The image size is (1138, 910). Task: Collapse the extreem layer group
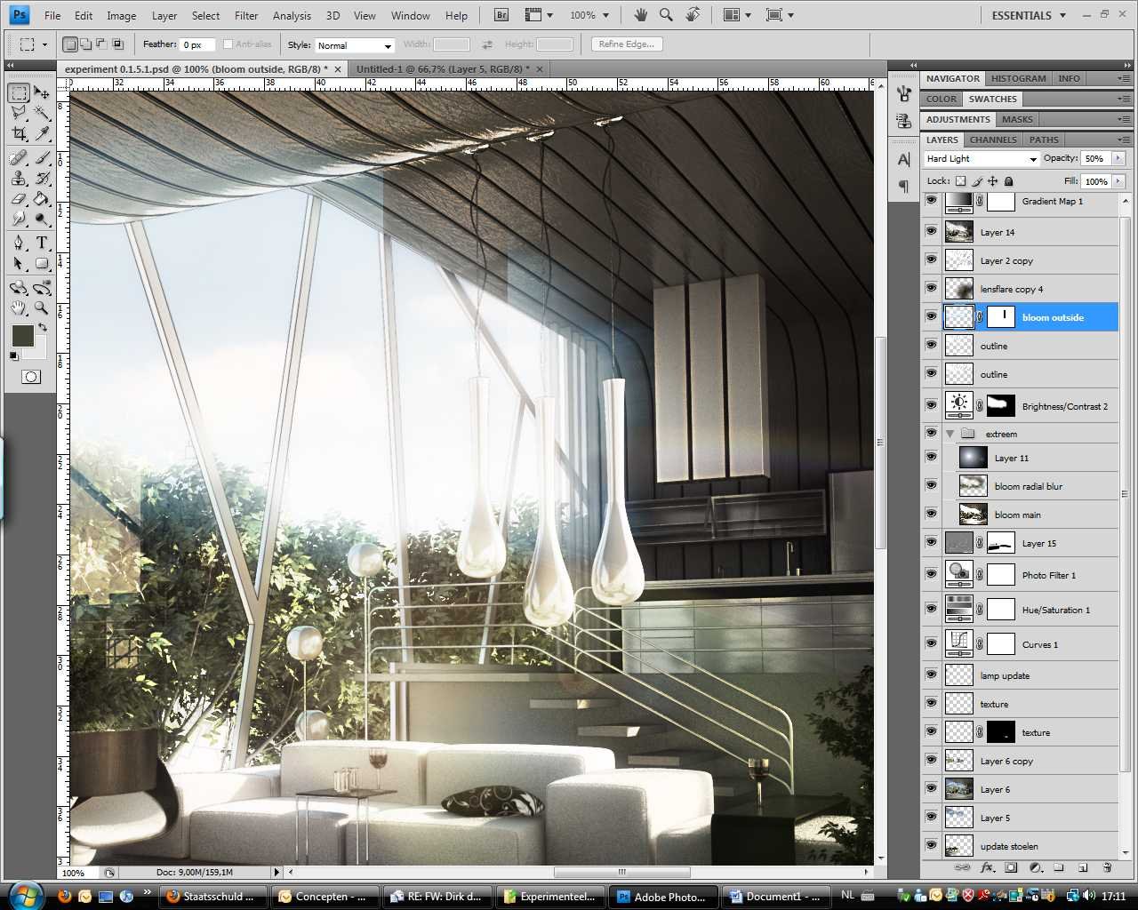950,434
